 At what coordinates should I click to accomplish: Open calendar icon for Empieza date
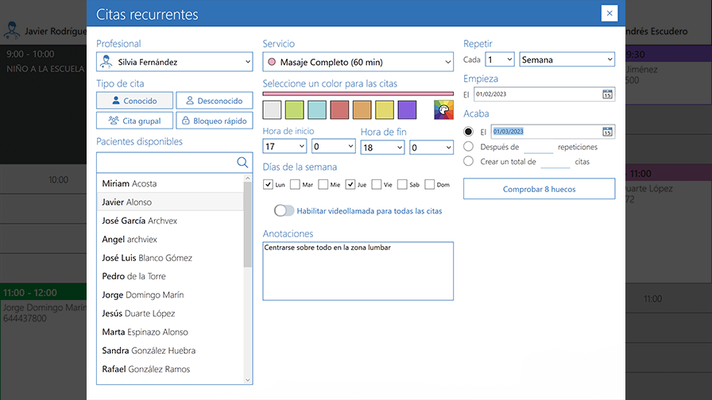pyautogui.click(x=607, y=94)
